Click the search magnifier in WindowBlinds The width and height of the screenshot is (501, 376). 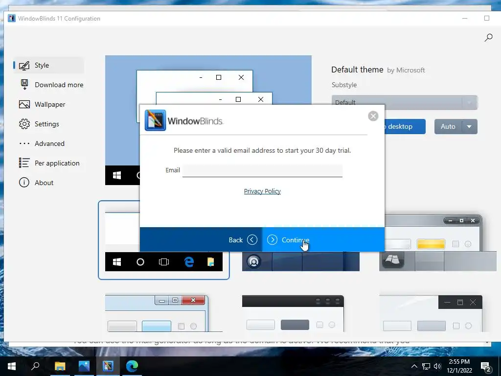point(488,38)
